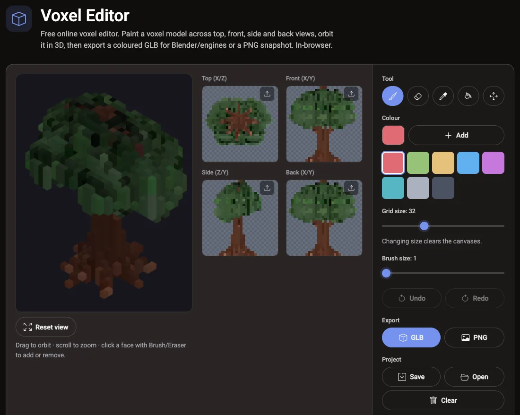Select the Move tool
Image resolution: width=520 pixels, height=415 pixels.
(494, 96)
